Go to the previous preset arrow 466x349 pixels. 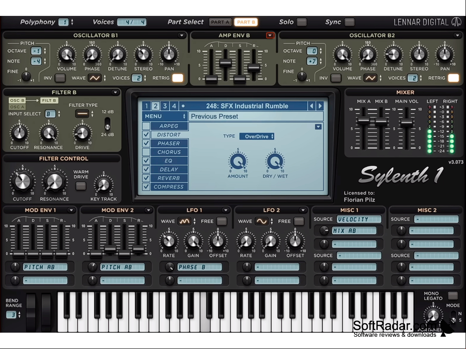(x=311, y=106)
